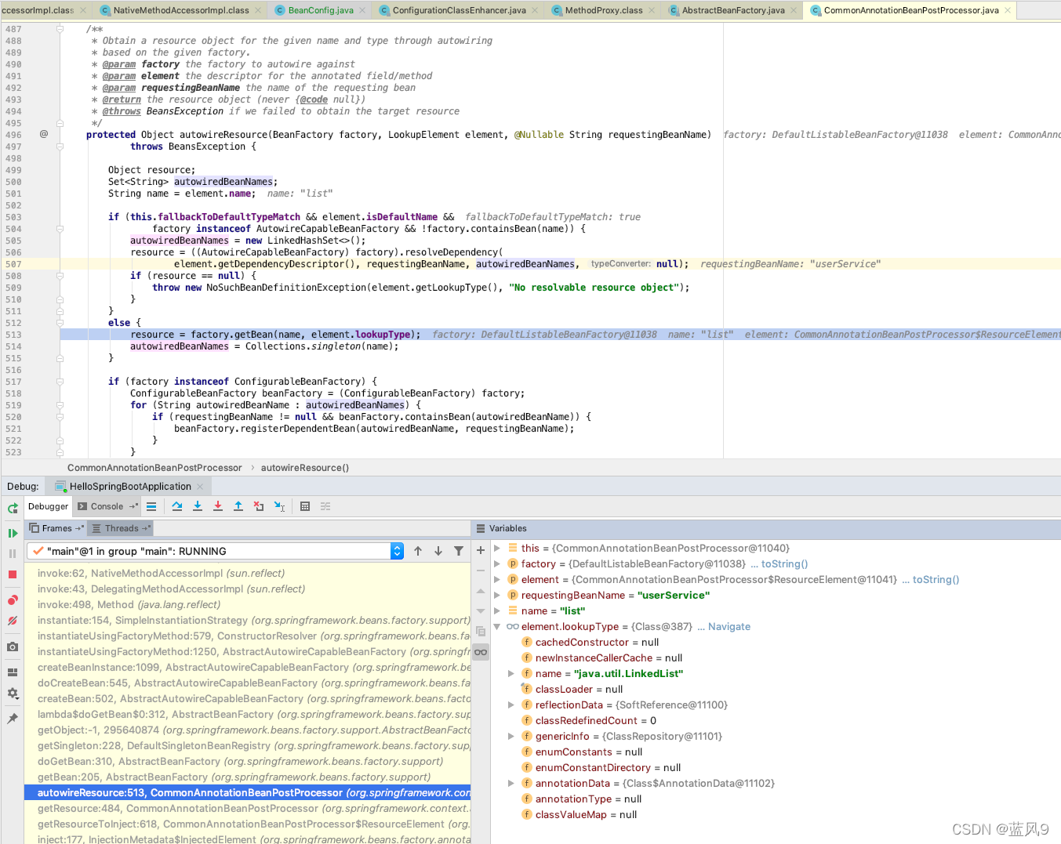Click Navigate link for lookupType
This screenshot has width=1061, height=844.
point(729,626)
